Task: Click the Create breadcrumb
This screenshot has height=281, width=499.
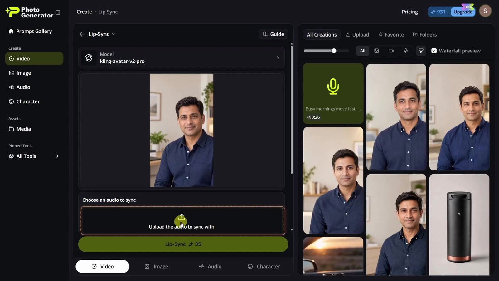Action: click(84, 12)
